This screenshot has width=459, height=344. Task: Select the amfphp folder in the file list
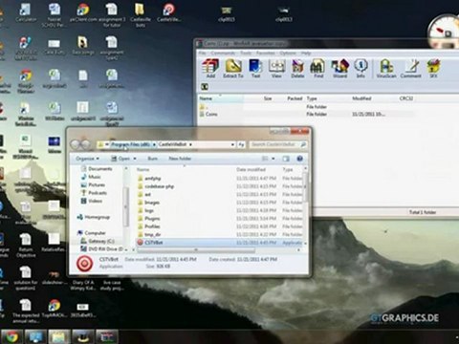(219, 179)
